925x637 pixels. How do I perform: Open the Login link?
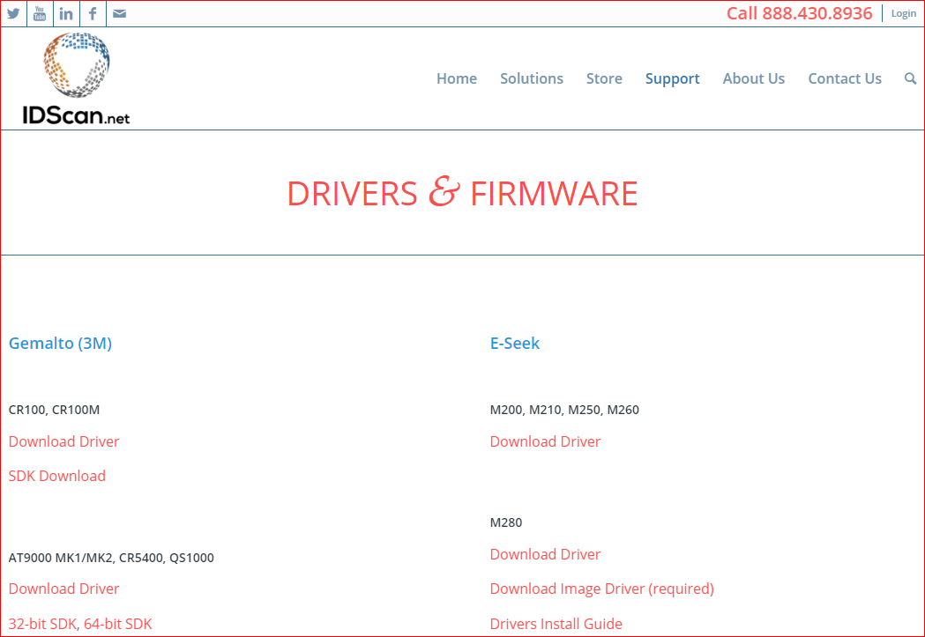click(903, 13)
